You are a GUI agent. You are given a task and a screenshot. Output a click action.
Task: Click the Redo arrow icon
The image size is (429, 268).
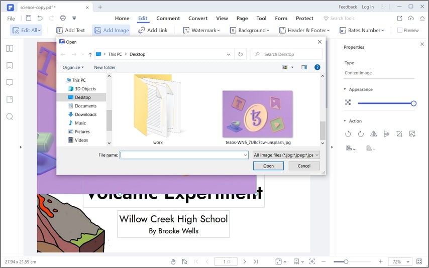[51, 18]
